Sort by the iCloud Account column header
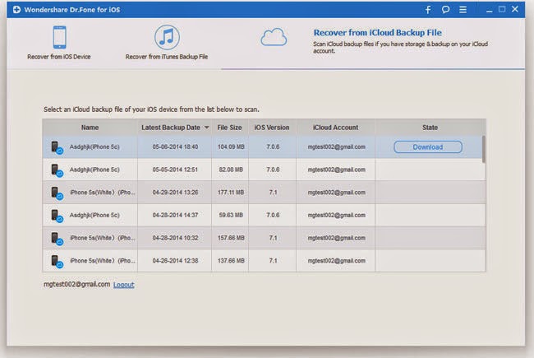 335,128
